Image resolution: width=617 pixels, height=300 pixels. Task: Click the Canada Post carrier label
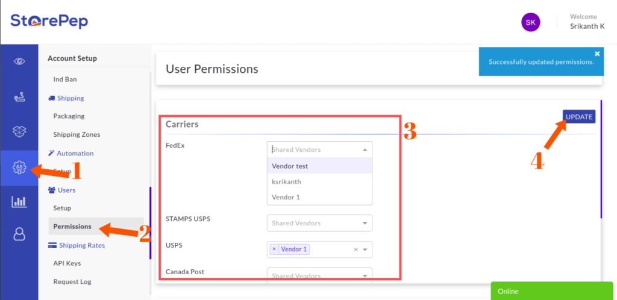click(185, 271)
